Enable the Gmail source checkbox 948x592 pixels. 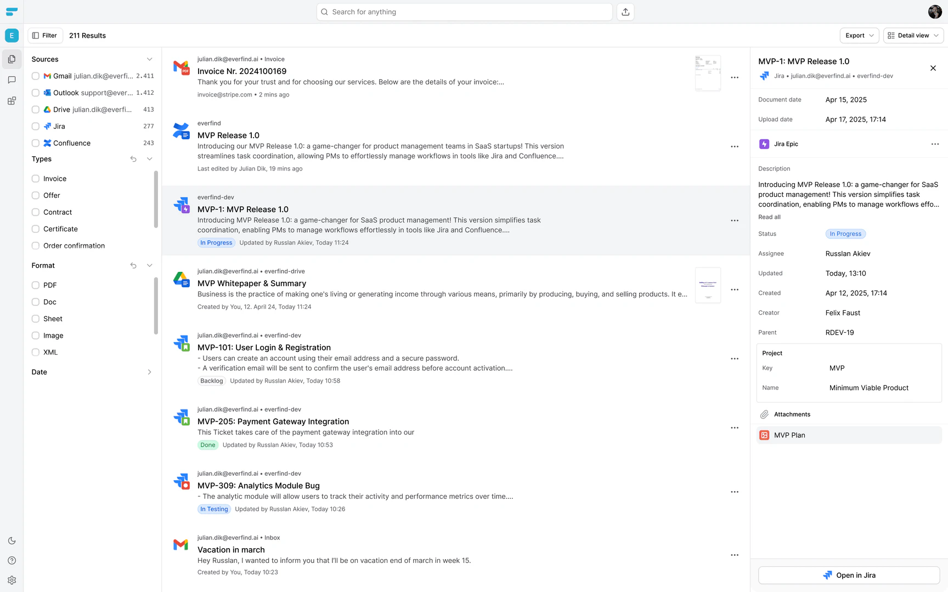[36, 76]
